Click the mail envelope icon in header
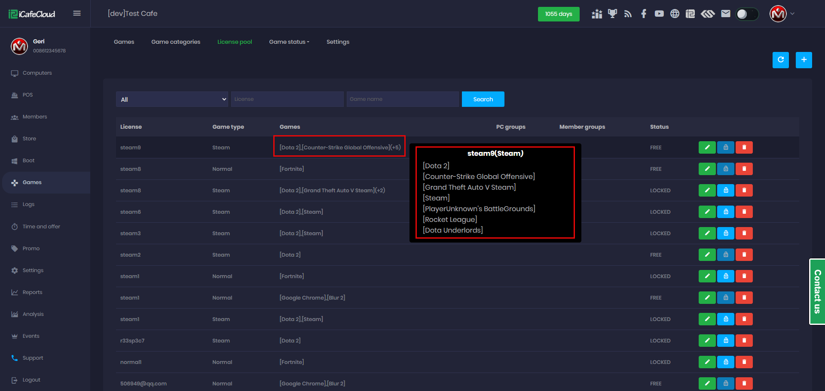 point(725,14)
